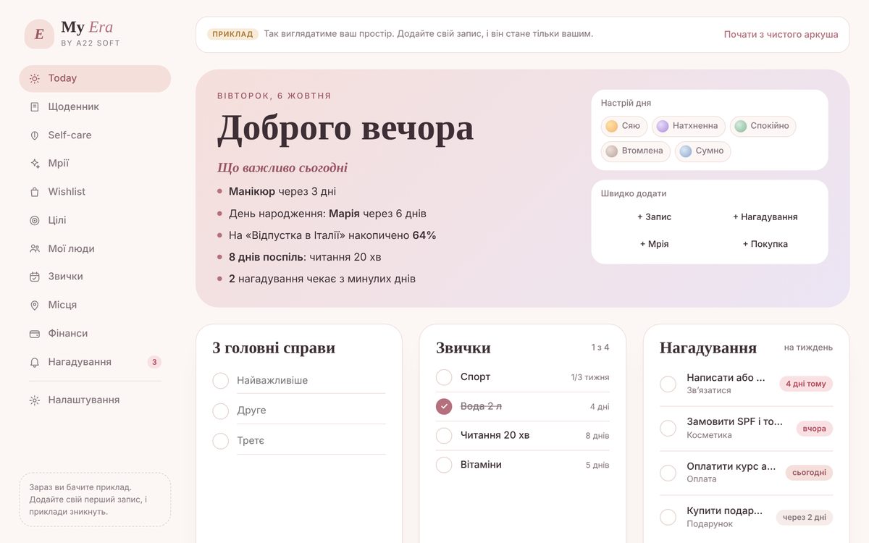Mark Читання 20 хв habit done
This screenshot has width=869, height=543.
444,436
